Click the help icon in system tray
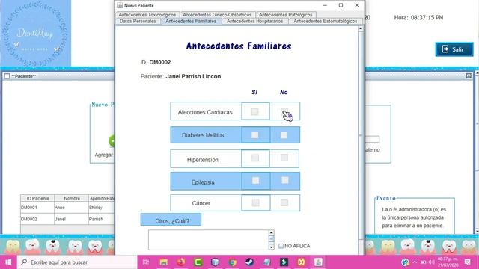 pos(405,262)
